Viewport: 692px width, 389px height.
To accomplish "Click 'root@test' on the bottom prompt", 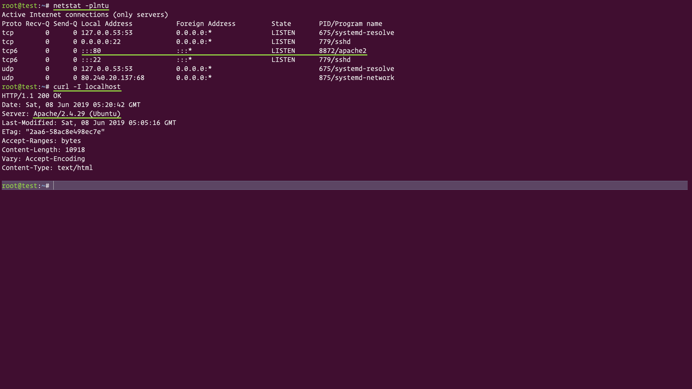I will click(20, 186).
